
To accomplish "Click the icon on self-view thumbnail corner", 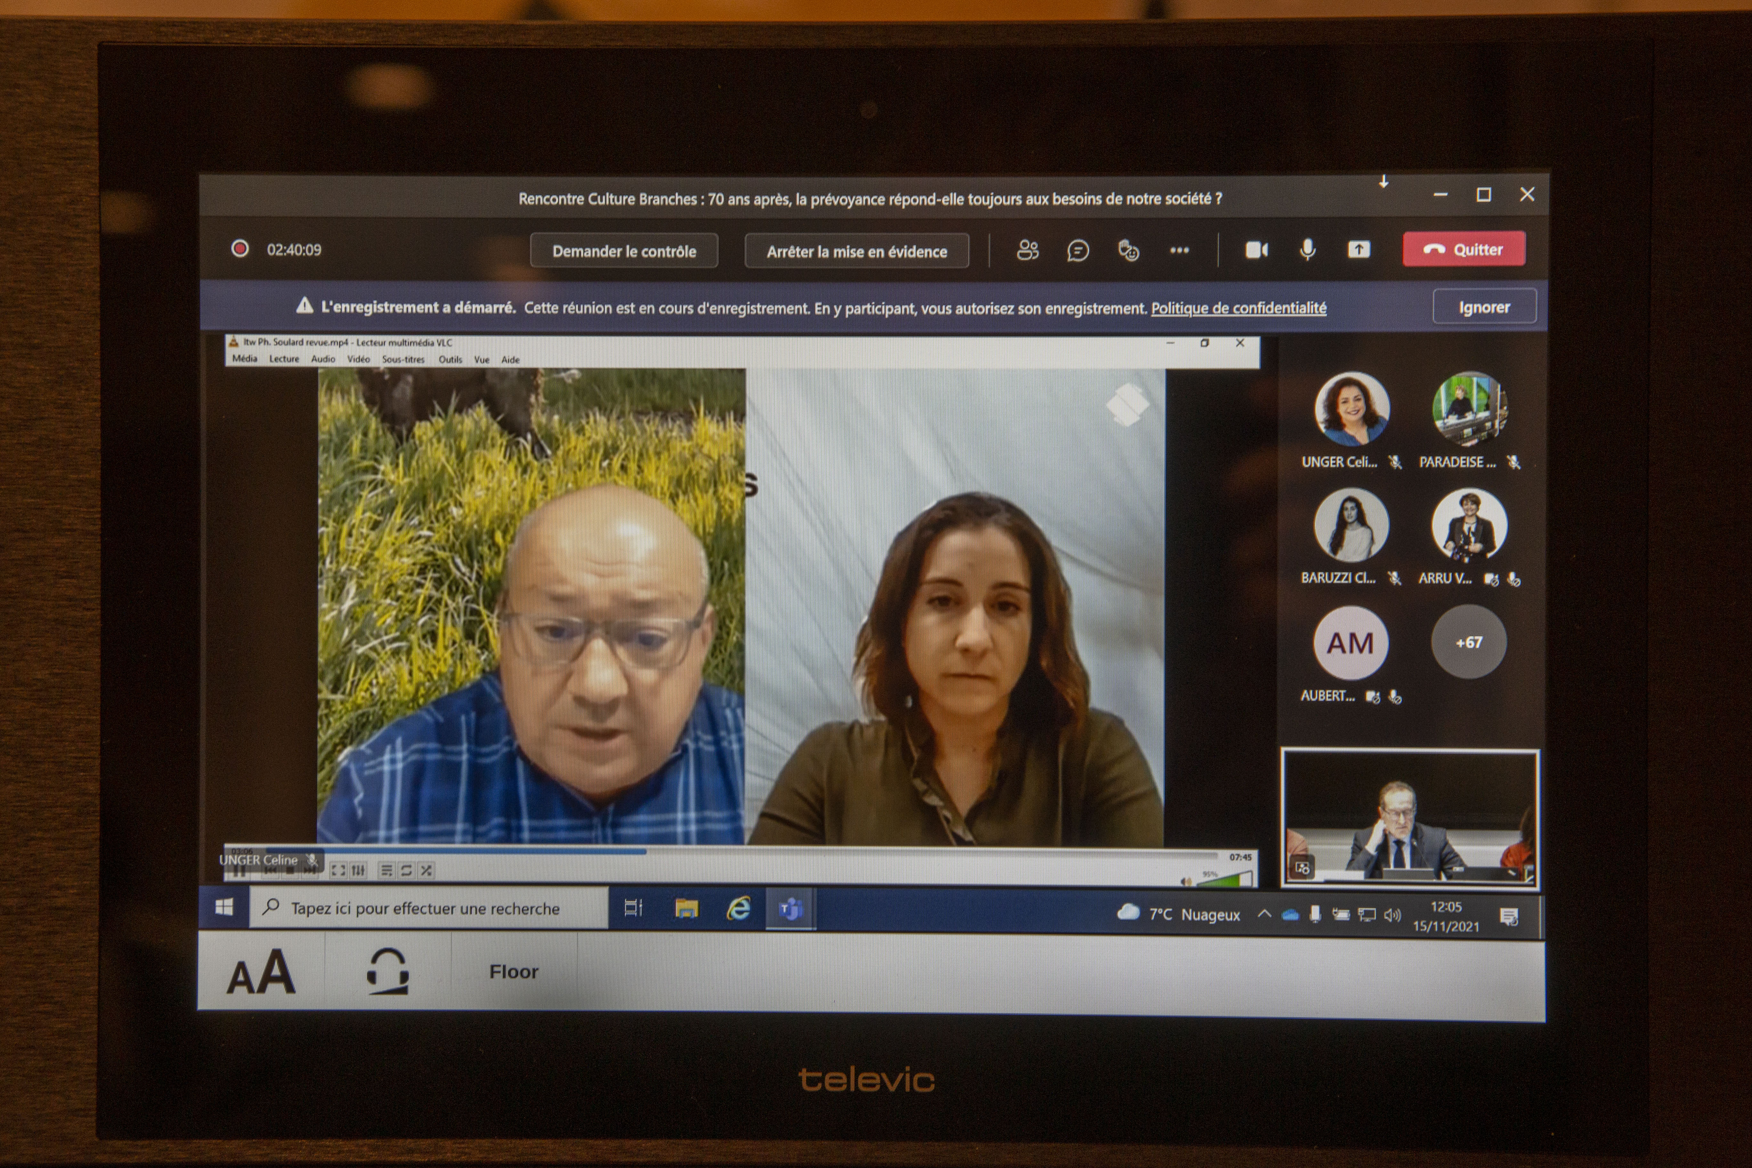I will pyautogui.click(x=1302, y=868).
